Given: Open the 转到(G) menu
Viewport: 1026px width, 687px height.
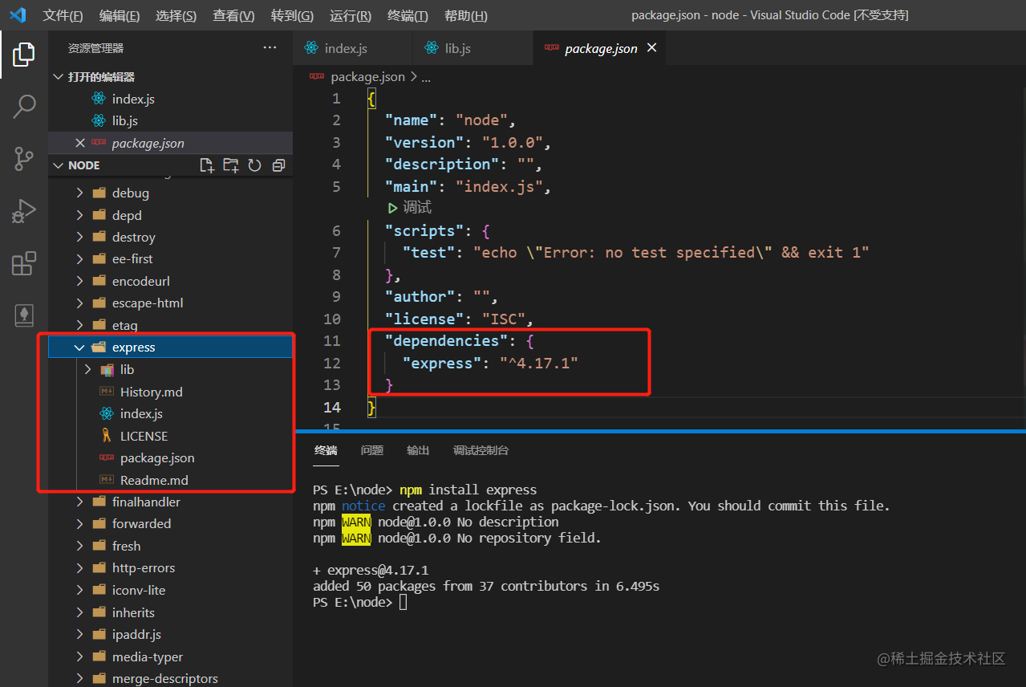Looking at the screenshot, I should tap(292, 16).
